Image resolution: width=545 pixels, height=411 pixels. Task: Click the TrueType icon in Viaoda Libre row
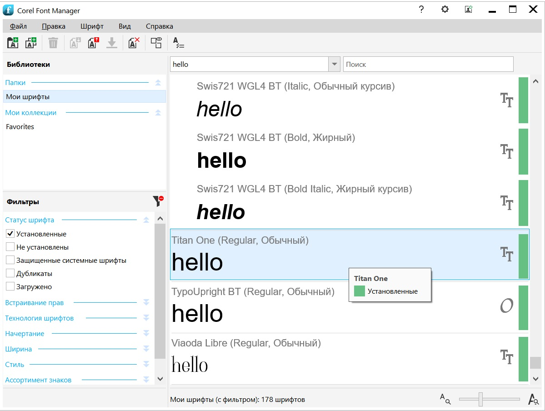click(506, 357)
